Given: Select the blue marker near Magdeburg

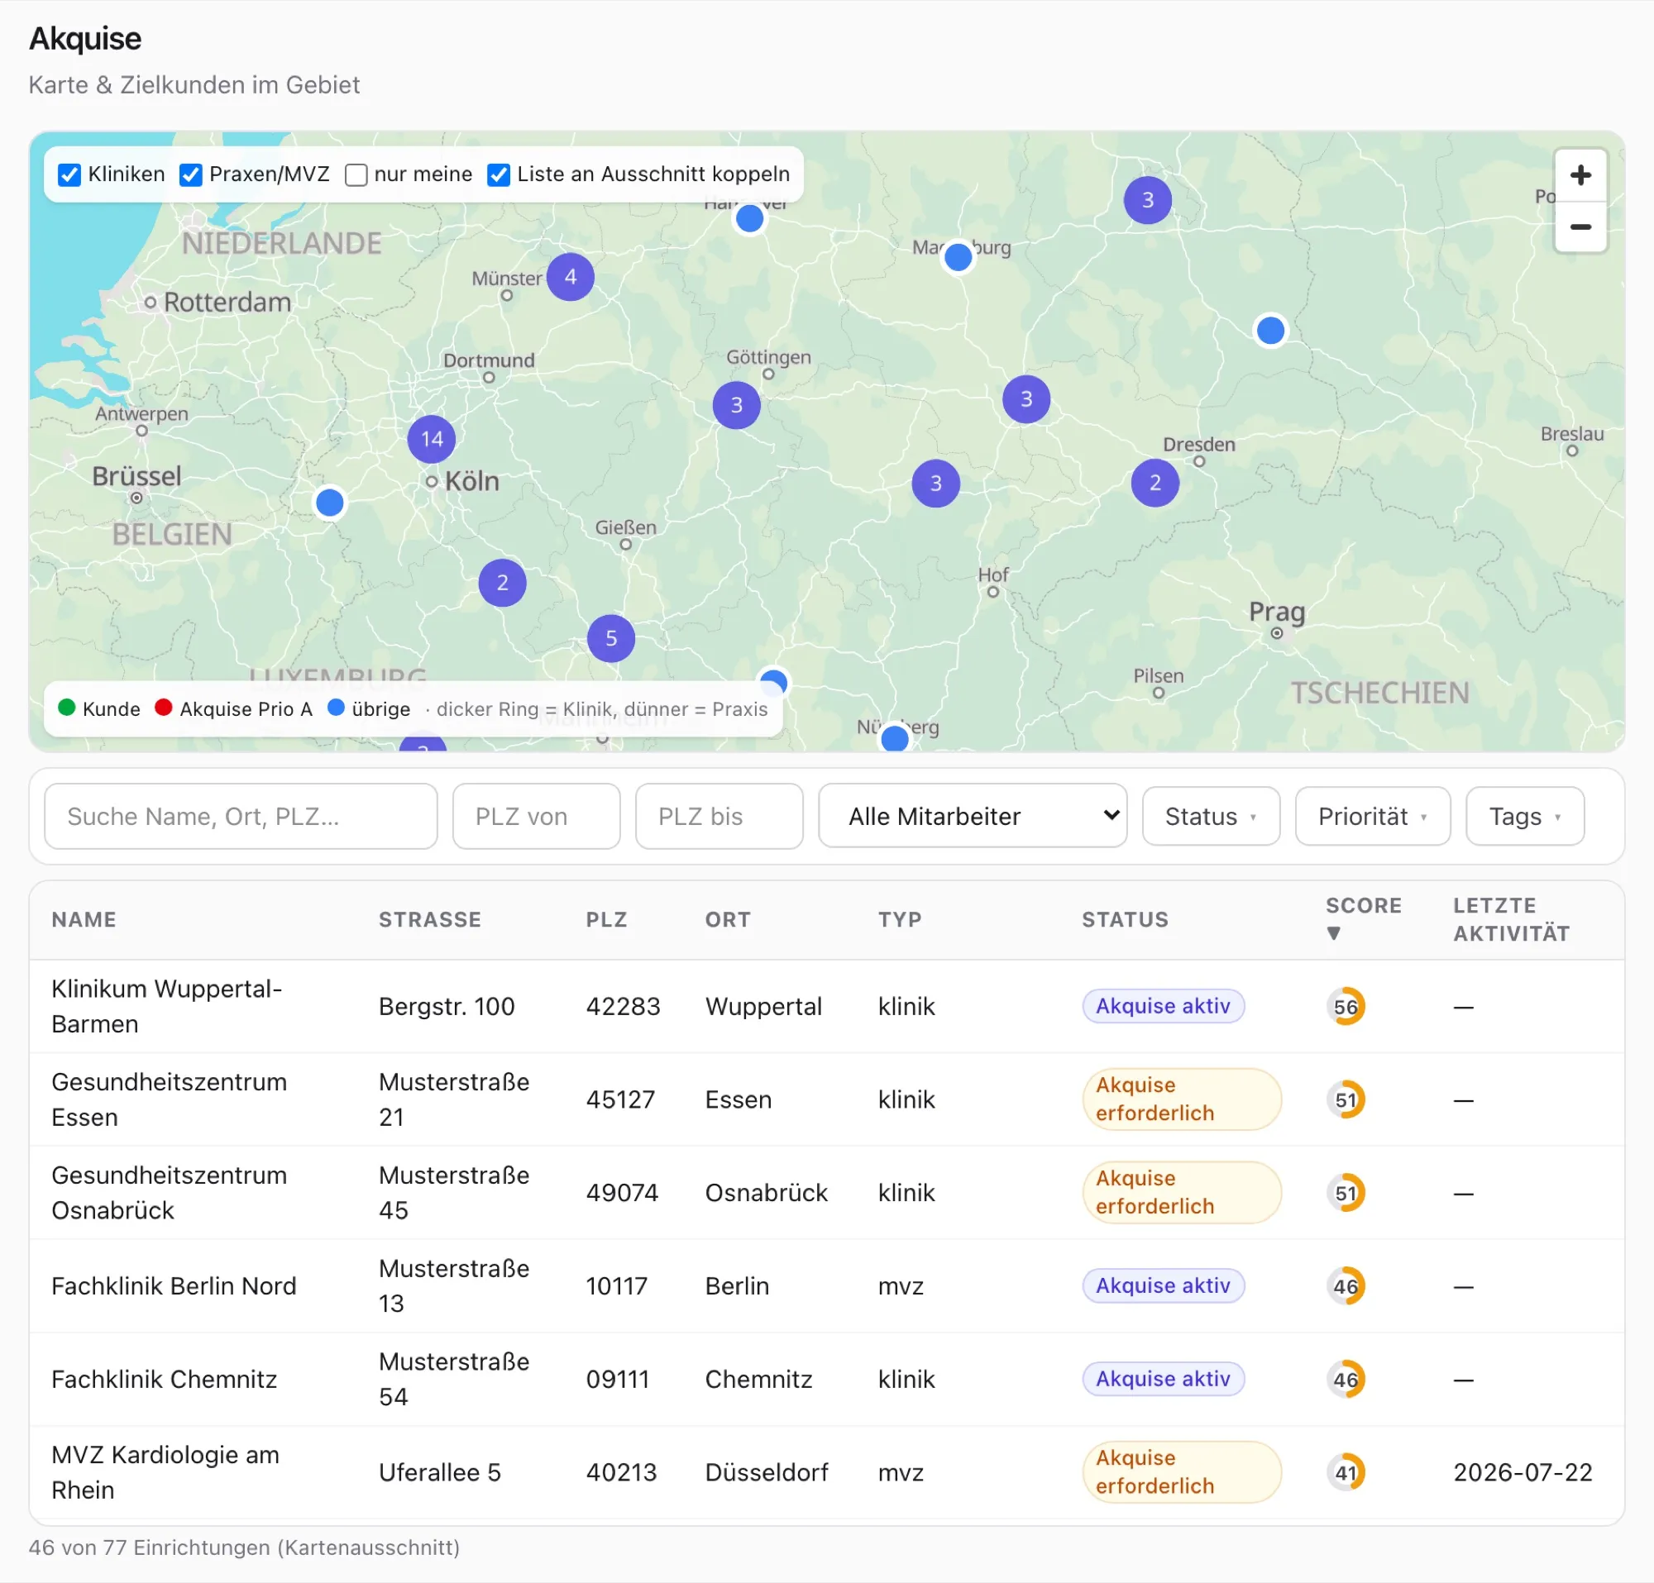Looking at the screenshot, I should click(958, 256).
